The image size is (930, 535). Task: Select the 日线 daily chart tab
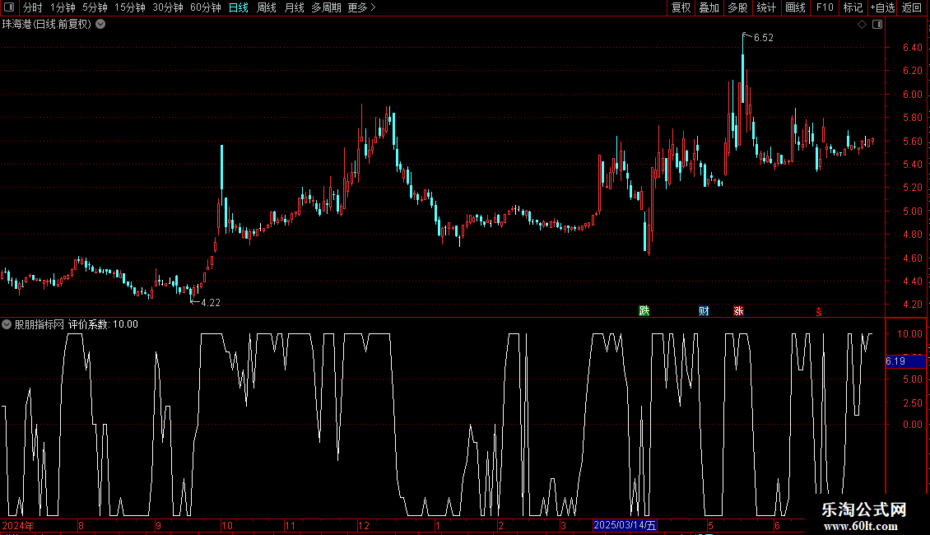pyautogui.click(x=239, y=7)
